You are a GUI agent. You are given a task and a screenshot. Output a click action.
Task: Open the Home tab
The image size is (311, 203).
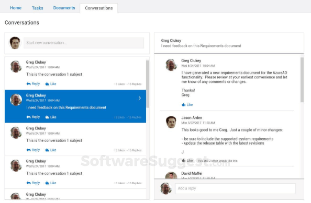(x=16, y=8)
